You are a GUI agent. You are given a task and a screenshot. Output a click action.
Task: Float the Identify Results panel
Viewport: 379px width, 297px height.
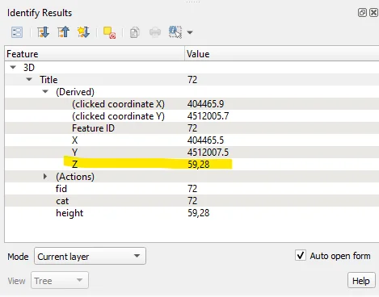(x=362, y=13)
